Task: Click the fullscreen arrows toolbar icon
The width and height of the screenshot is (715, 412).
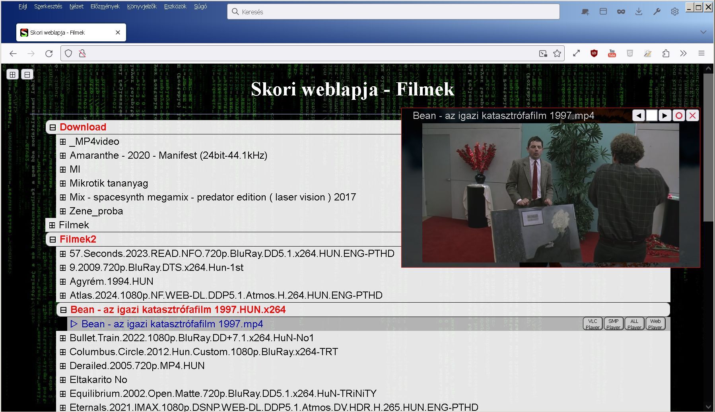Action: 576,53
